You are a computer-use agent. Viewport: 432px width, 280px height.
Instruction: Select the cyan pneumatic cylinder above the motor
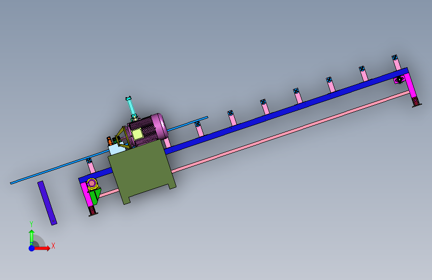pos(131,108)
